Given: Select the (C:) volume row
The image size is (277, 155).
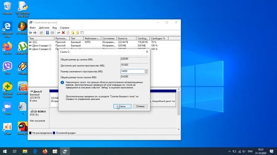Looking at the screenshot, I should pyautogui.click(x=104, y=42).
